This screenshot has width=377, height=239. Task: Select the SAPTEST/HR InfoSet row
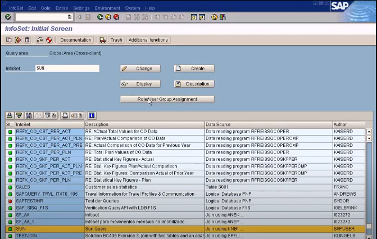coord(185,201)
